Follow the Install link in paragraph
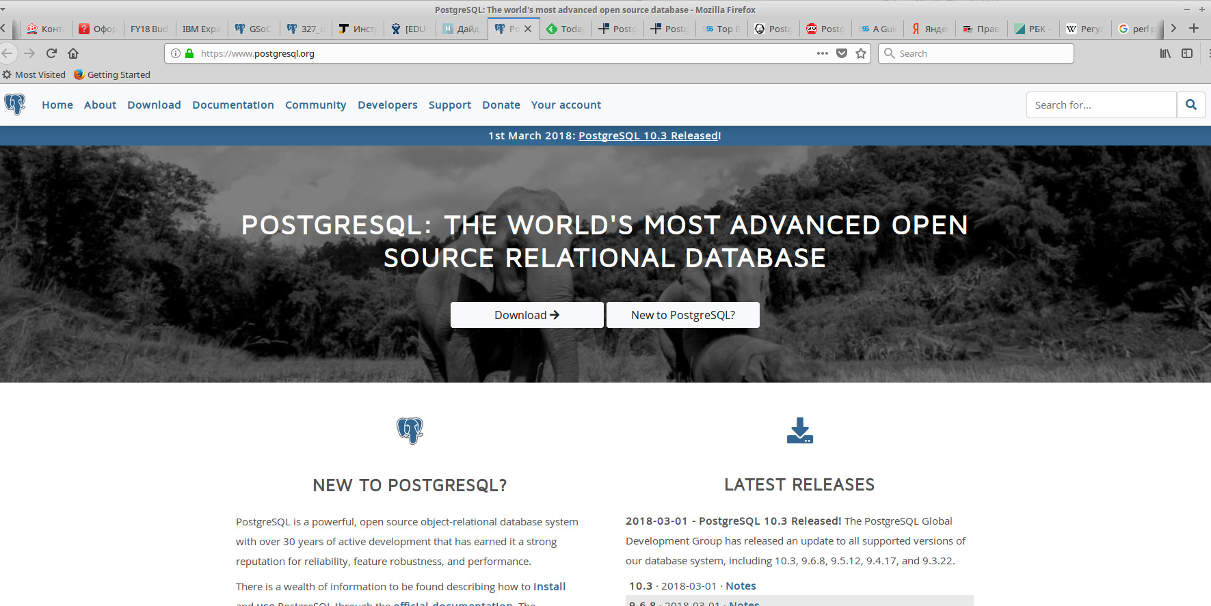 (549, 586)
